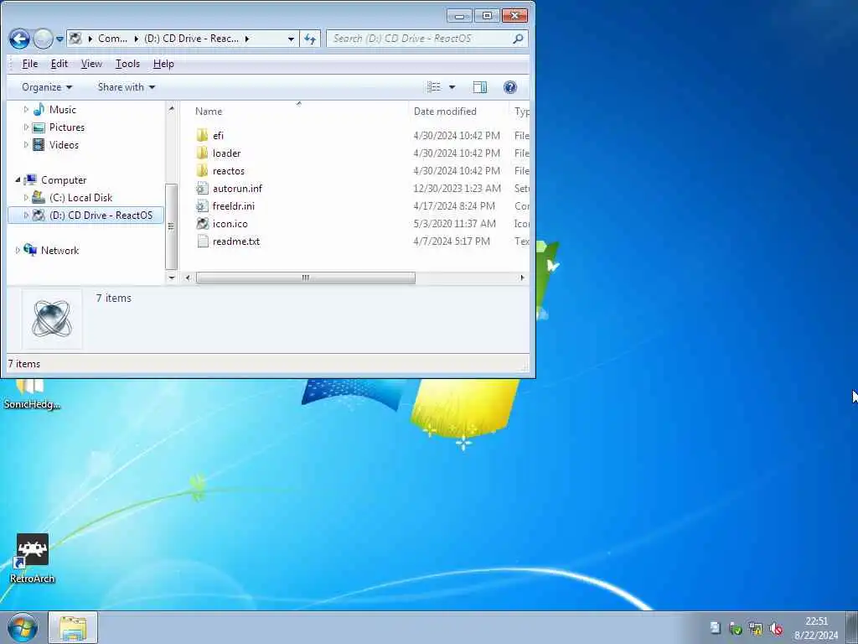Open the address bar history dropdown
The height and width of the screenshot is (644, 858).
tap(291, 39)
